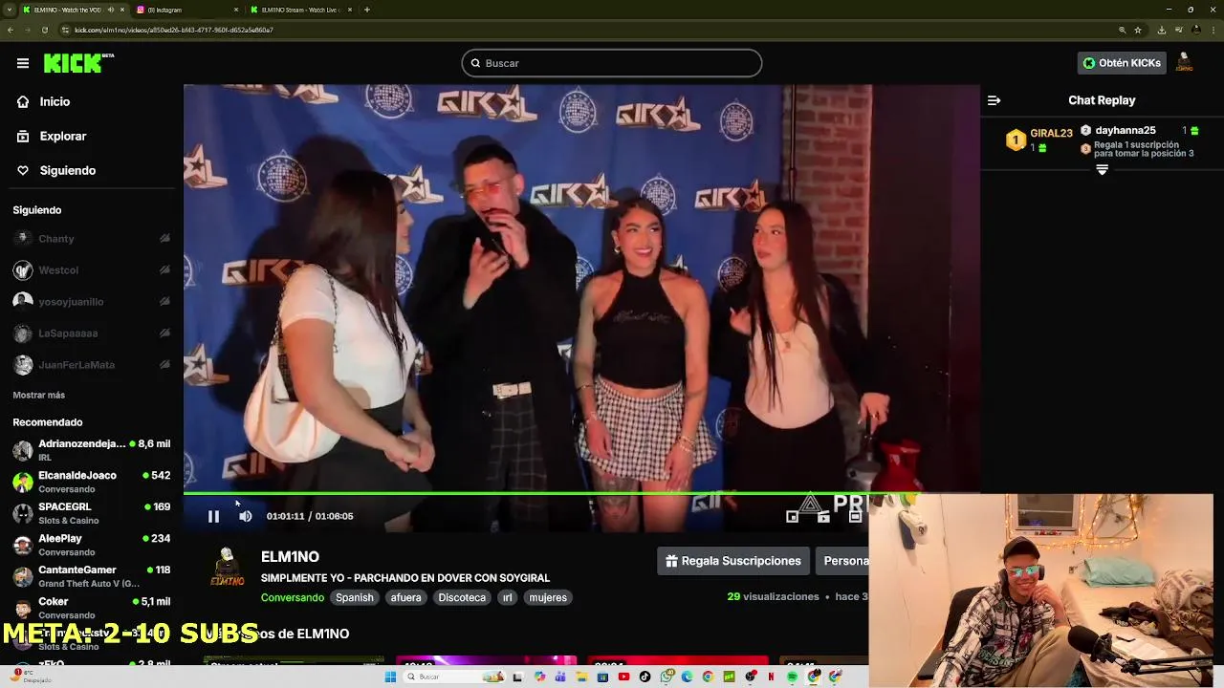This screenshot has height=688, width=1224.
Task: Open File Explorer from the taskbar
Action: pyautogui.click(x=581, y=677)
